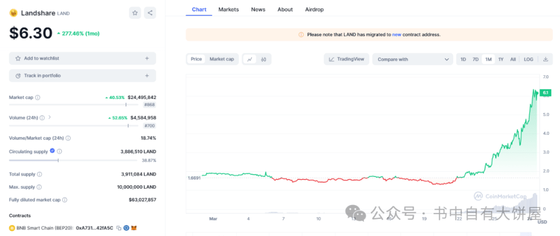Viewport: 560px width, 236px height.
Task: Open the Fully diluted market cap info icon
Action: click(65, 200)
